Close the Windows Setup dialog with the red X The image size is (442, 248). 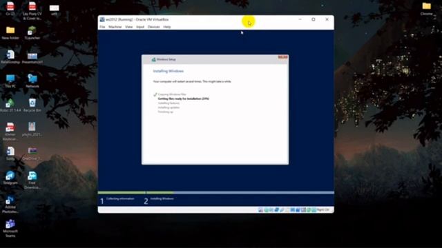pos(282,57)
